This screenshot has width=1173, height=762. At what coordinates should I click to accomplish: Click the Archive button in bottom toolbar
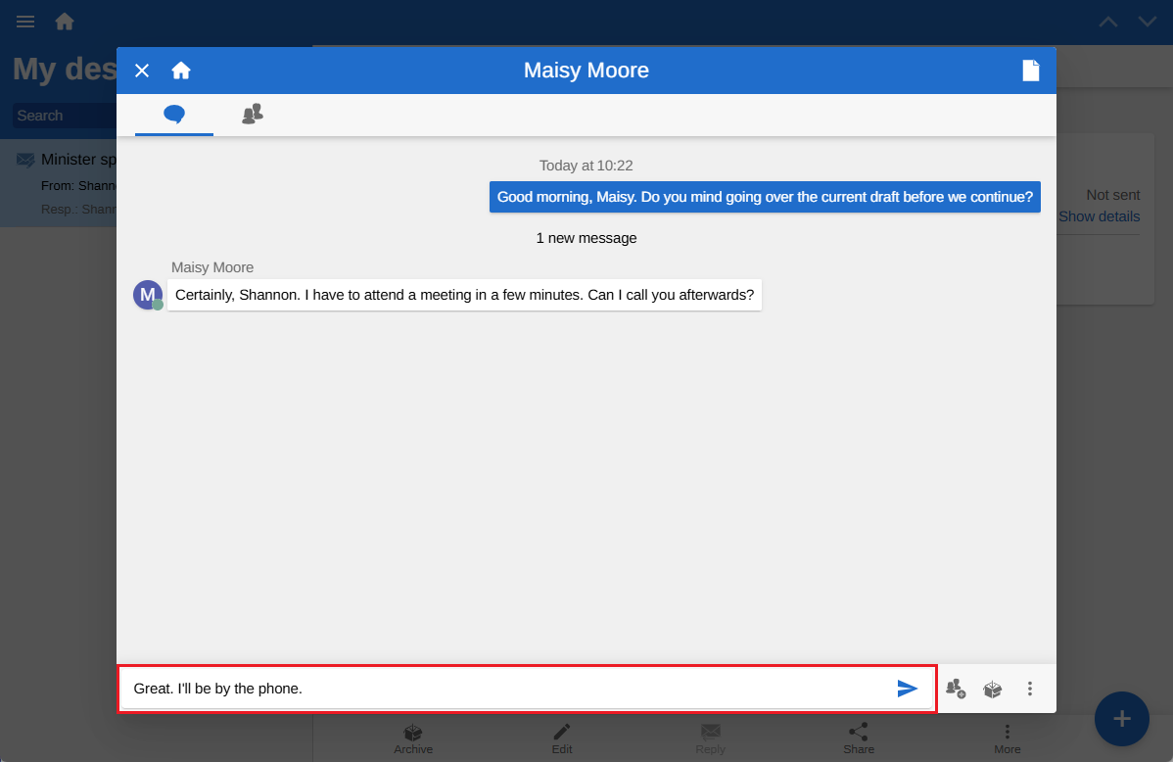coord(413,738)
